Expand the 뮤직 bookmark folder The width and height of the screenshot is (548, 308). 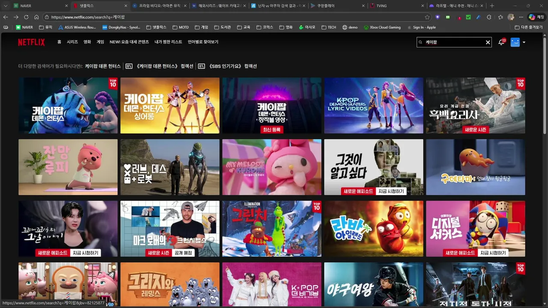45,27
